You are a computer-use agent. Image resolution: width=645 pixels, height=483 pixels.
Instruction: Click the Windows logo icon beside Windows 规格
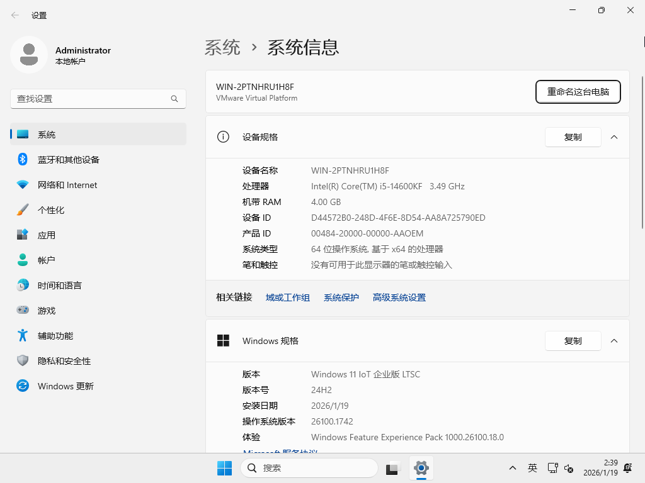pyautogui.click(x=223, y=340)
